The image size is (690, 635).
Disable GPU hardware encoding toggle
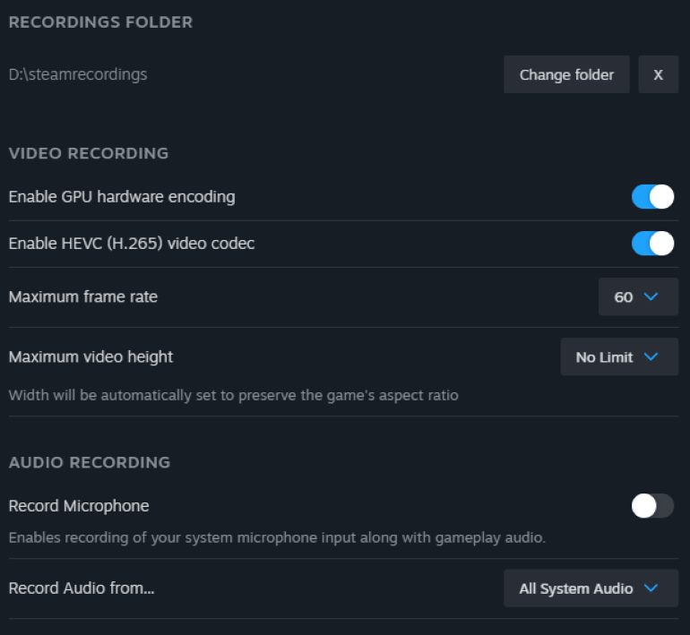(x=652, y=196)
